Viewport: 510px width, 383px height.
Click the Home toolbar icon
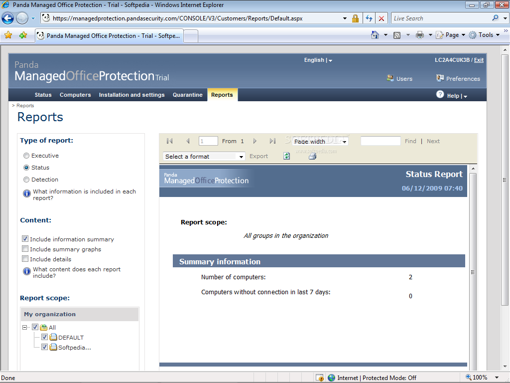tap(375, 35)
